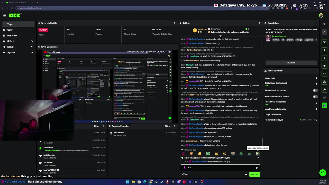Click the broadcast signal icon in right sidebar

[x=324, y=74]
